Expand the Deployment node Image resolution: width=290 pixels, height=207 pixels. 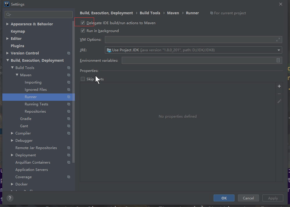[x=12, y=155]
